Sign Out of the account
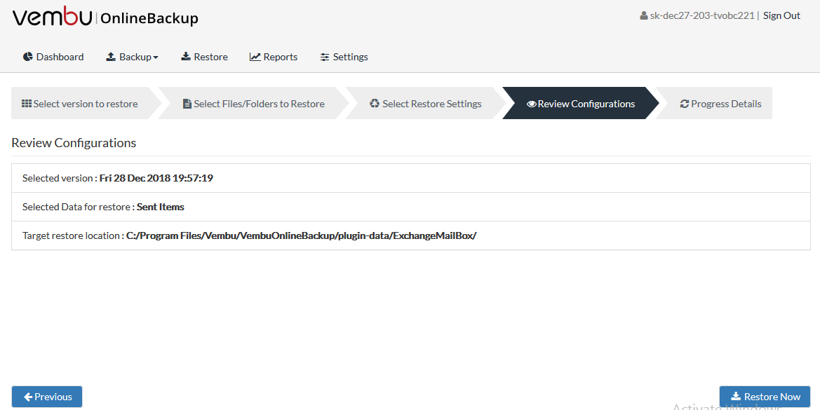The height and width of the screenshot is (410, 820). tap(781, 15)
